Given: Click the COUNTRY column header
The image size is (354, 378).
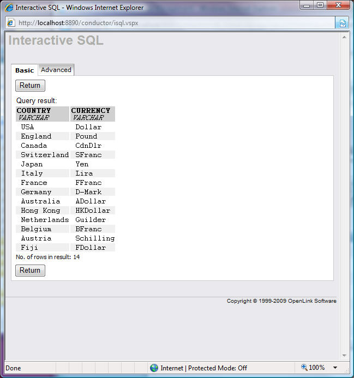Looking at the screenshot, I should (x=34, y=111).
